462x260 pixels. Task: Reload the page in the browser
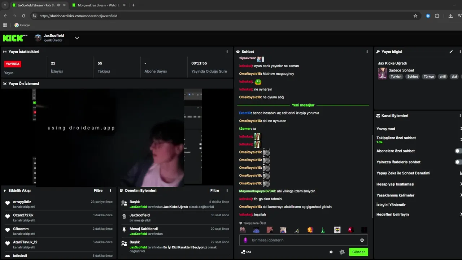23,16
